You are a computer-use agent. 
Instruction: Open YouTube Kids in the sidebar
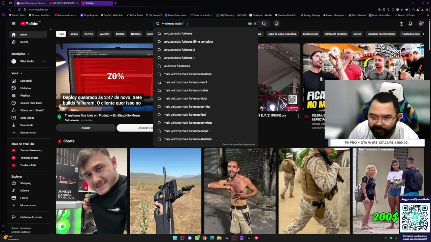point(29,165)
